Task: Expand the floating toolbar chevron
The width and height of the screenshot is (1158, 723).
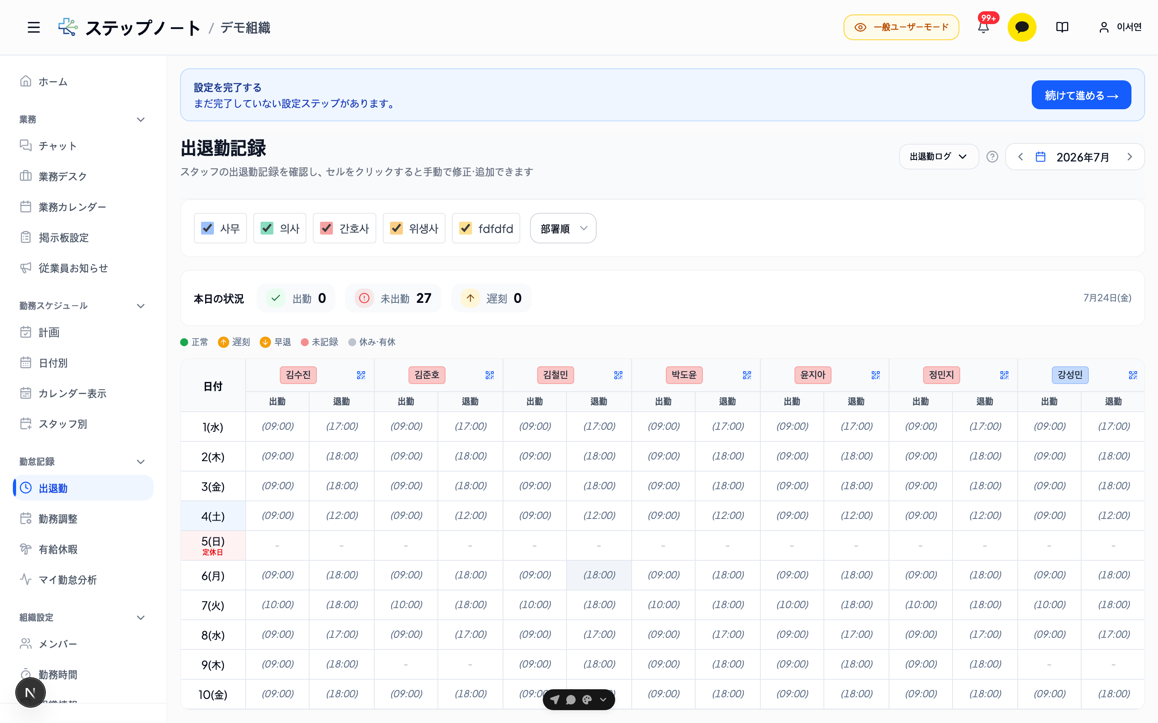Action: click(604, 700)
